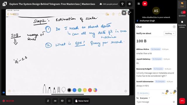Close the Chat panel

click(x=174, y=27)
